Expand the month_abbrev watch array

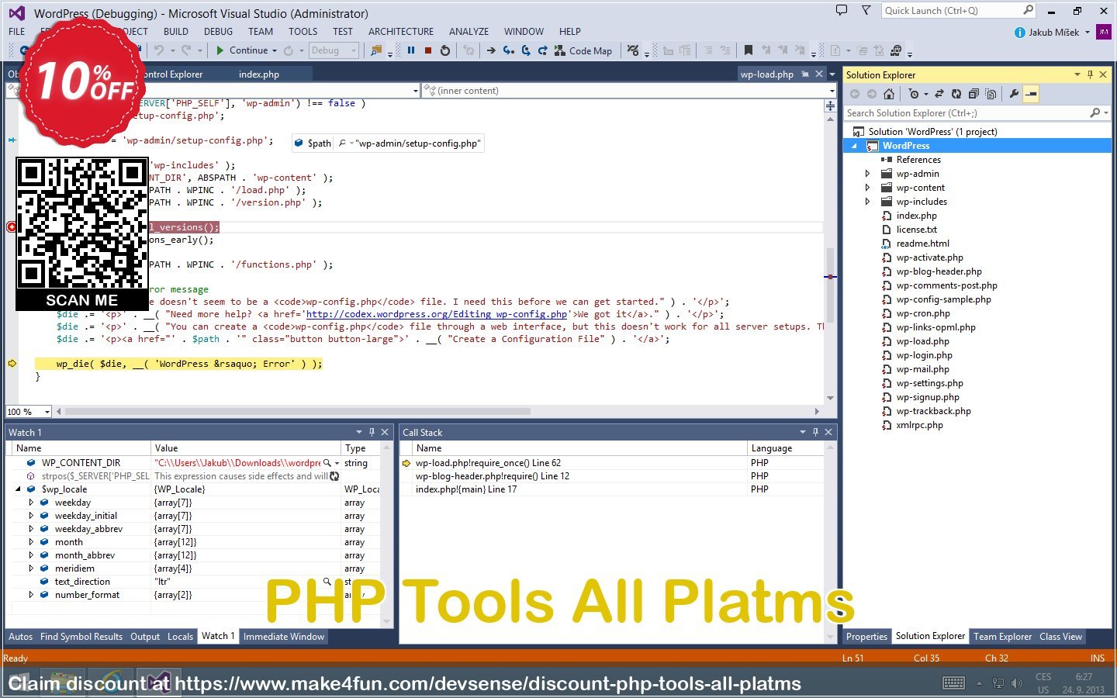(31, 555)
